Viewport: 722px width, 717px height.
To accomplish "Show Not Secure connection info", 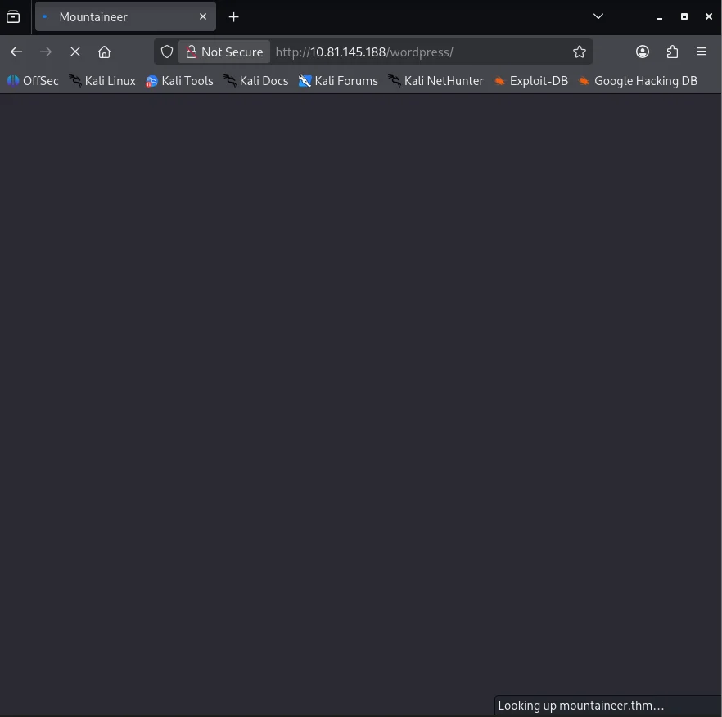I will (x=224, y=52).
